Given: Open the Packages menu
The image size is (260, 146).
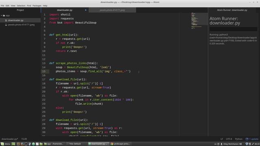Looking at the screenshot, I should coord(37,6).
